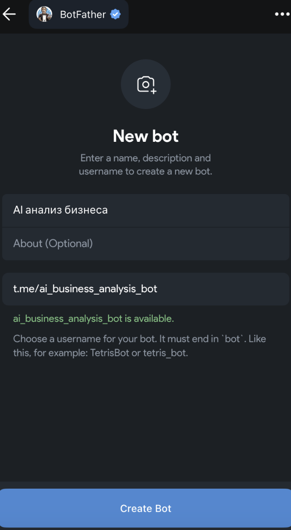Viewport: 291px width, 530px height.
Task: Open the three-dot more options menu
Action: [282, 15]
